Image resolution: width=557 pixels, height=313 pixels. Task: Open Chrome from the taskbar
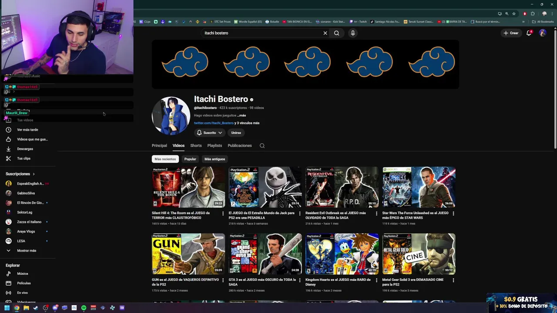tap(17, 308)
